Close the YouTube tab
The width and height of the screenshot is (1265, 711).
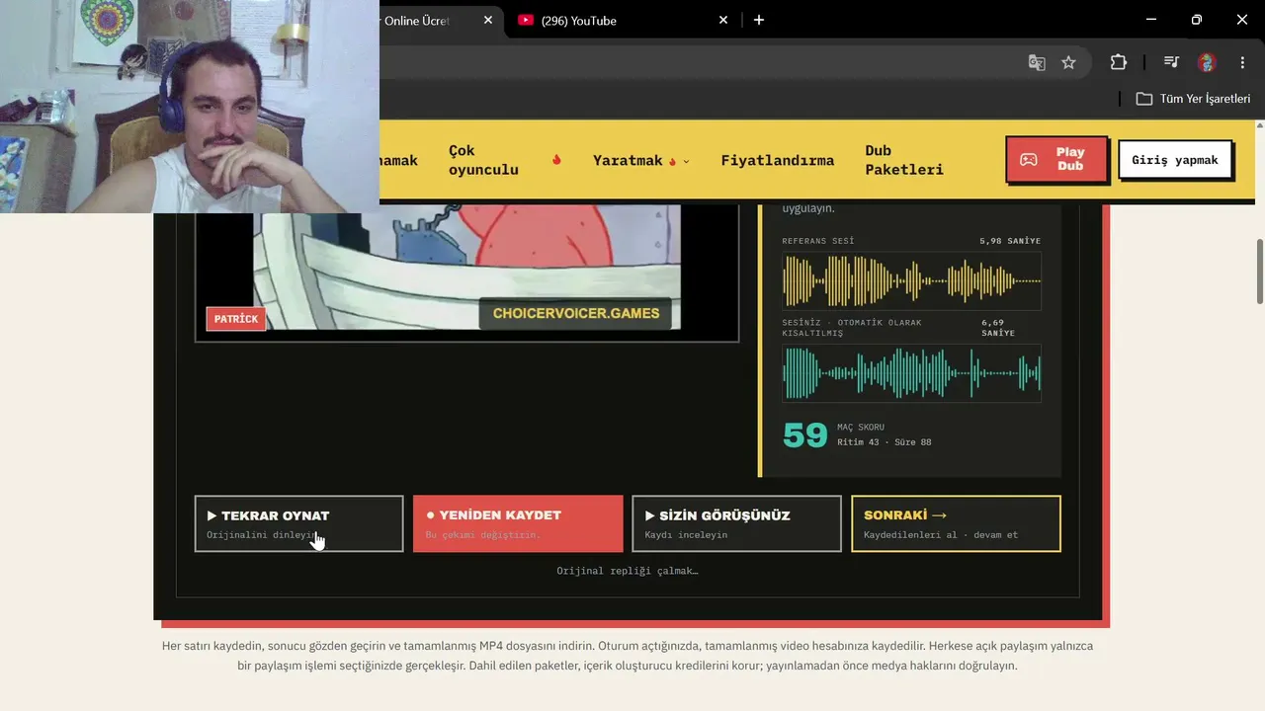723,20
